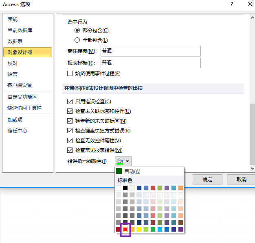The image size is (255, 243).
Task: Click the scrollbar up arrow
Action: point(253,18)
